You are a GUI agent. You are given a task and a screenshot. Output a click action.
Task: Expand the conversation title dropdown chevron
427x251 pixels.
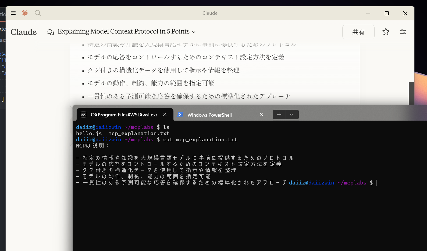(x=194, y=32)
